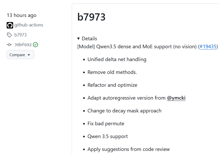Collapse the Details disclosure triangle

coord(78,39)
